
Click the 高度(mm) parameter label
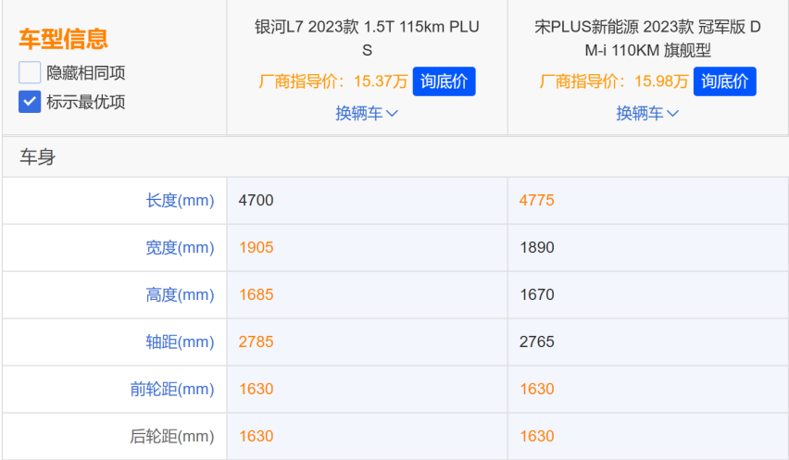coord(180,294)
